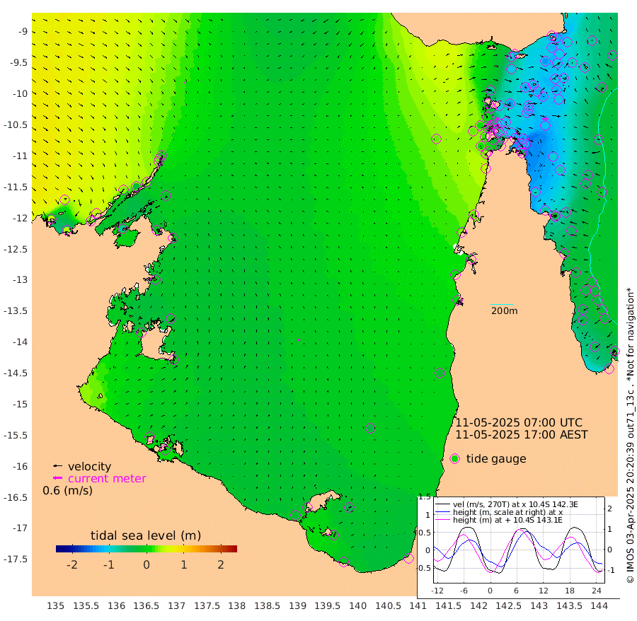Image resolution: width=637 pixels, height=621 pixels.
Task: Select tide gauge circle near 16.65S 139.85E
Action: pyautogui.click(x=350, y=507)
